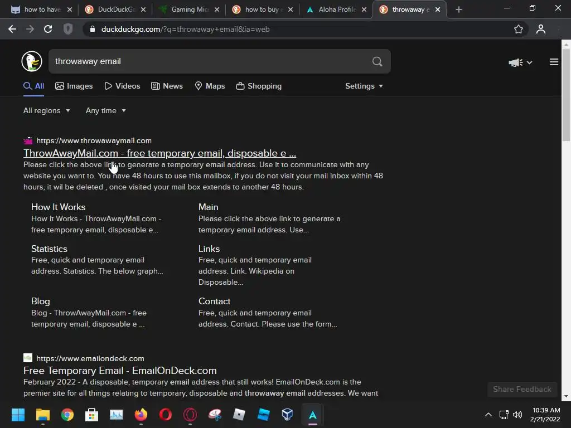Click the magnifier search button in search box
The width and height of the screenshot is (571, 428).
coord(378,61)
